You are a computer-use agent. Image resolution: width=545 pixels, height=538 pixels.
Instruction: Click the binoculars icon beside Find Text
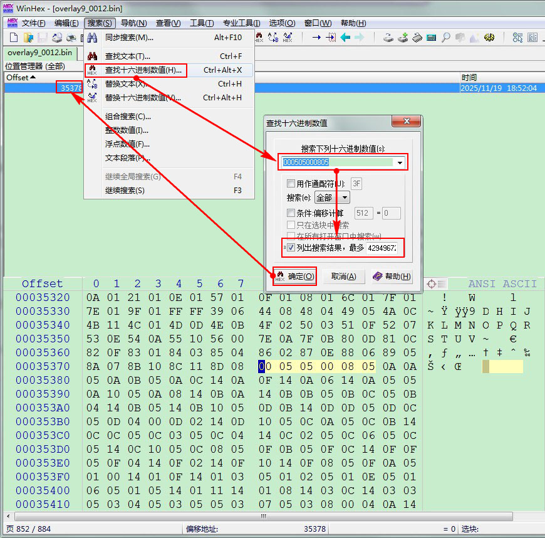[92, 56]
